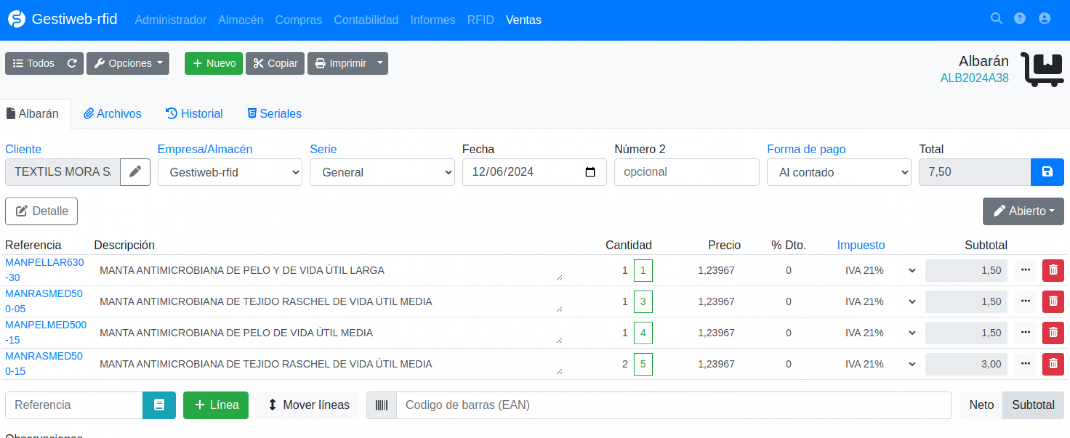Open the Almacén menu
1070x438 pixels.
[240, 19]
